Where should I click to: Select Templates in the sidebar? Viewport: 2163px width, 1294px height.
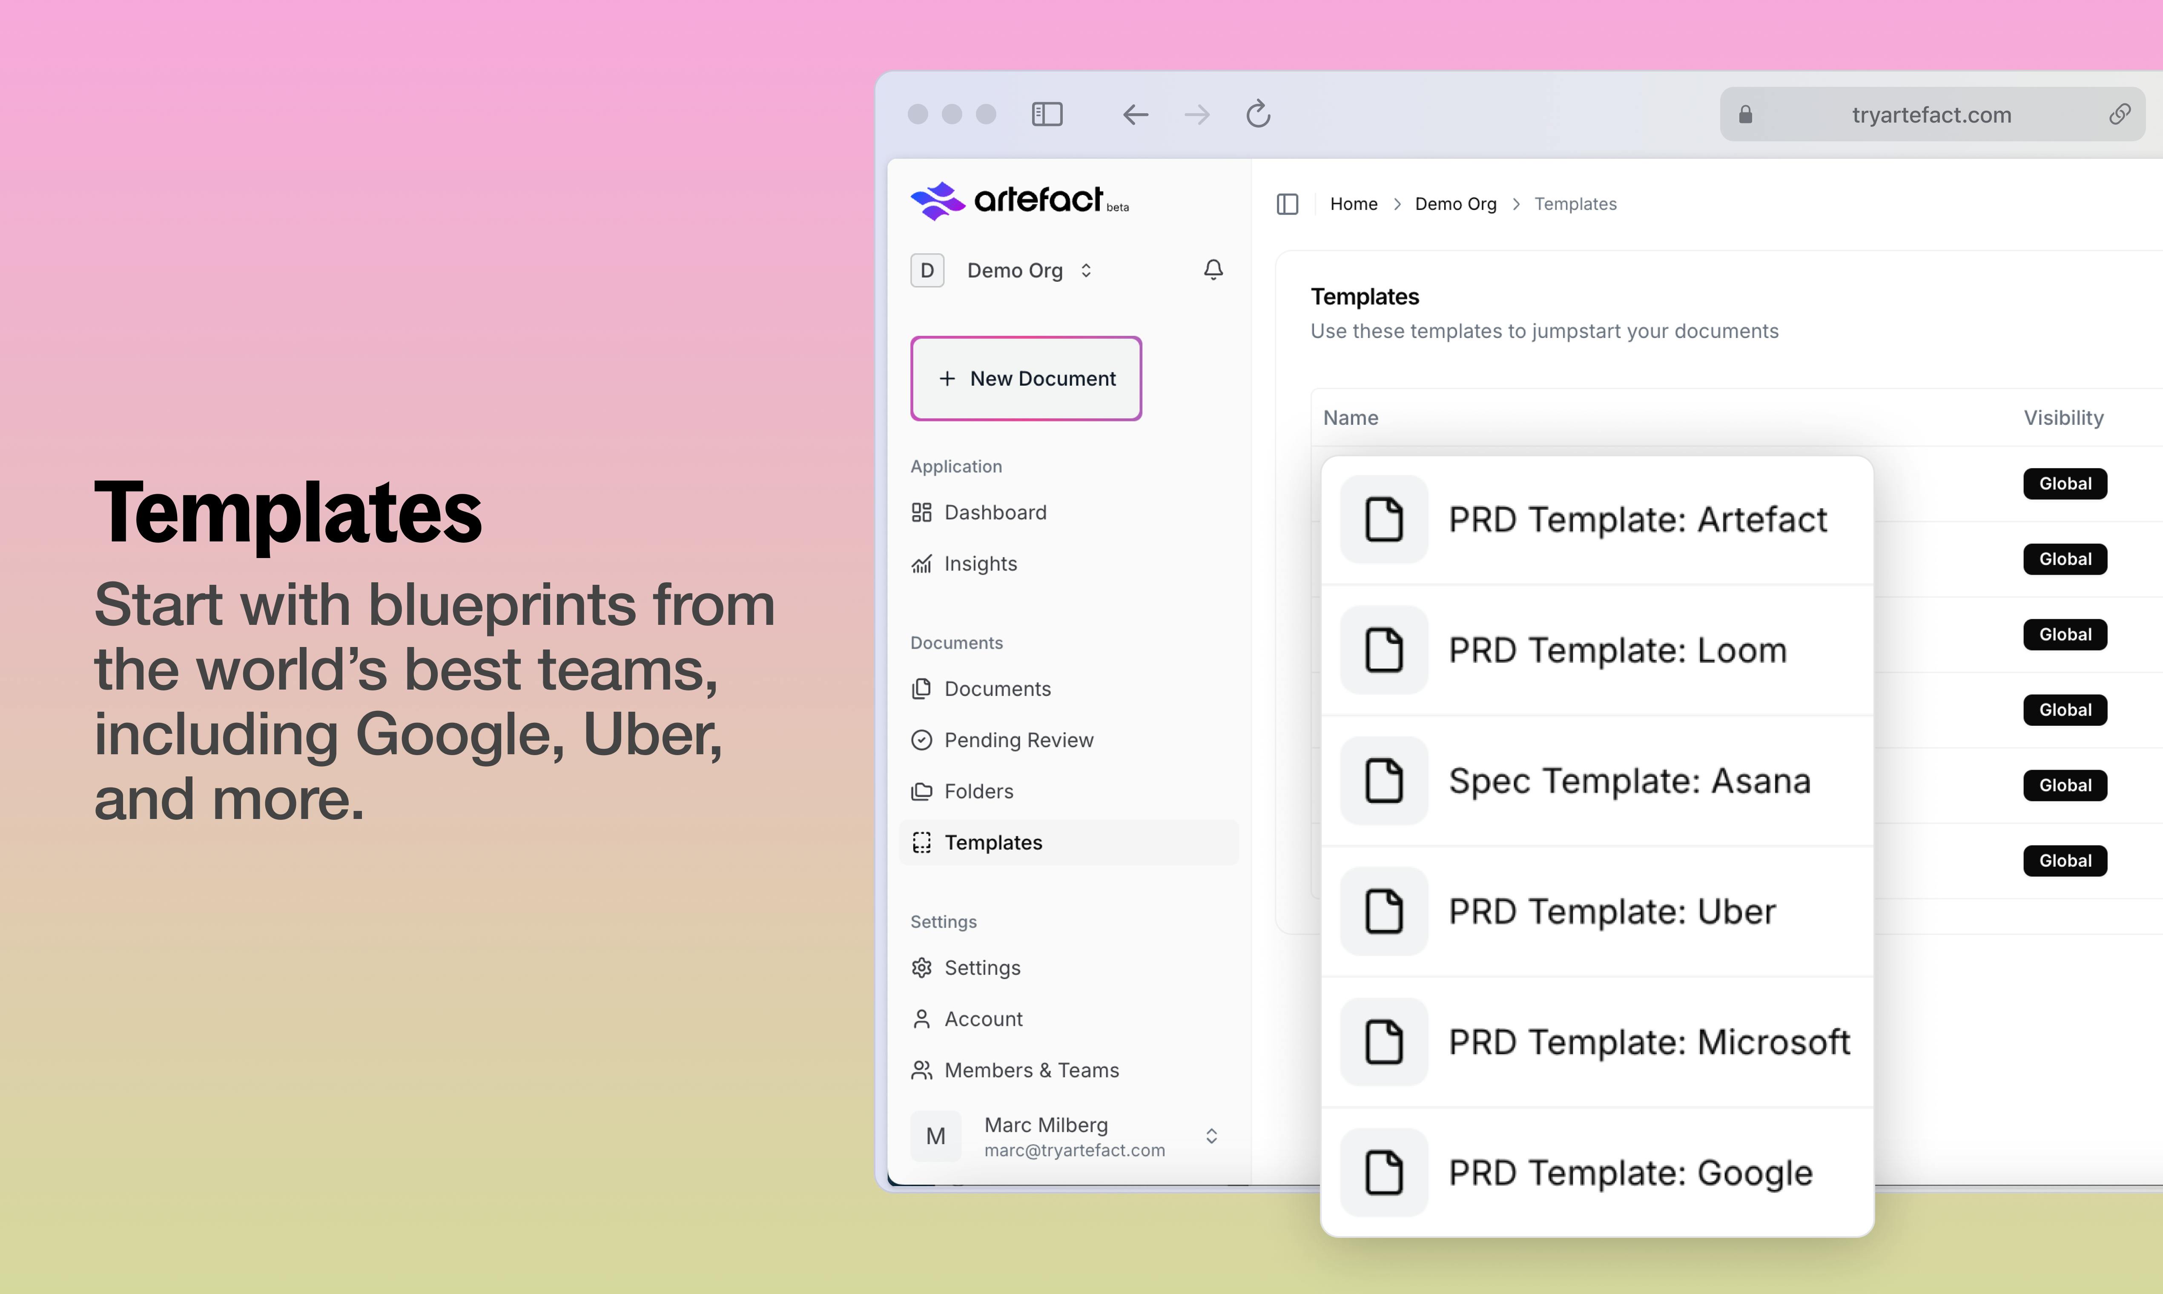[x=1068, y=842]
